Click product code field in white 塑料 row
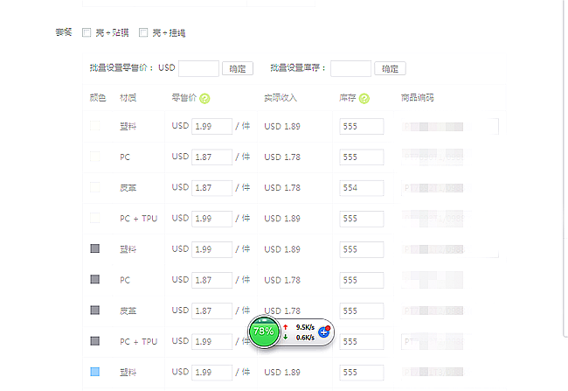The image size is (568, 391). coord(449,127)
